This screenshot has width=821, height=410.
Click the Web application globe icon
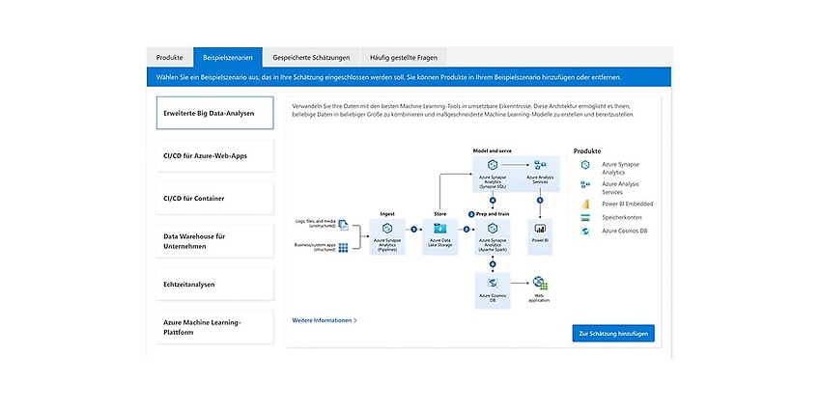[540, 283]
